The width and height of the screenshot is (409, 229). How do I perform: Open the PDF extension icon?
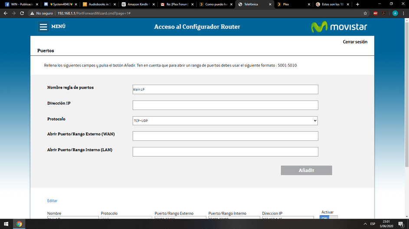click(384, 13)
